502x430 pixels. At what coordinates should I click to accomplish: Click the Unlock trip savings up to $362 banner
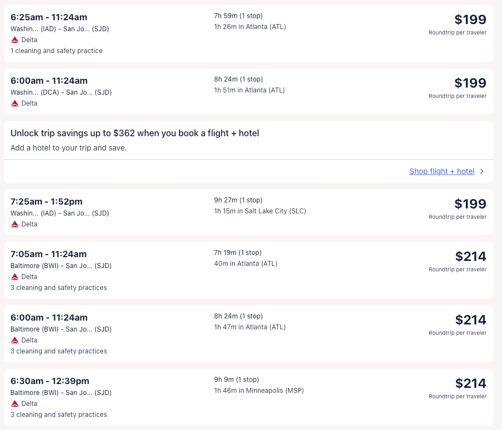point(135,133)
